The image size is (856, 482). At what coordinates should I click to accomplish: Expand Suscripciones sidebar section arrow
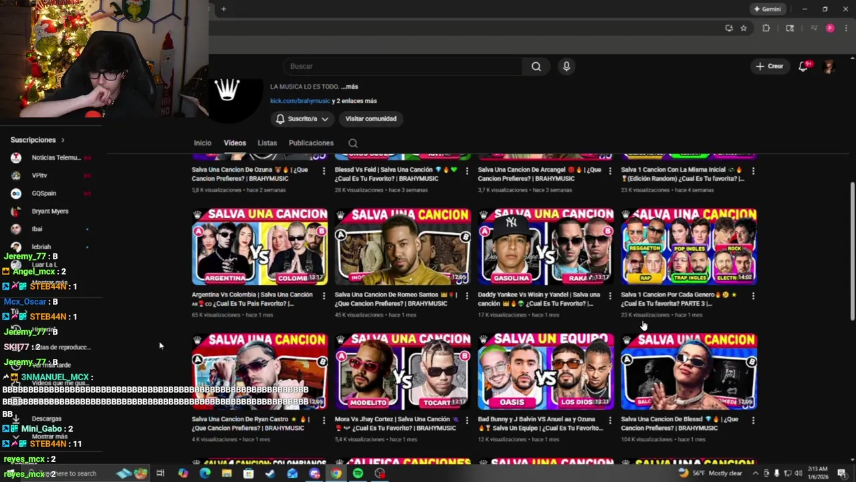(x=63, y=140)
